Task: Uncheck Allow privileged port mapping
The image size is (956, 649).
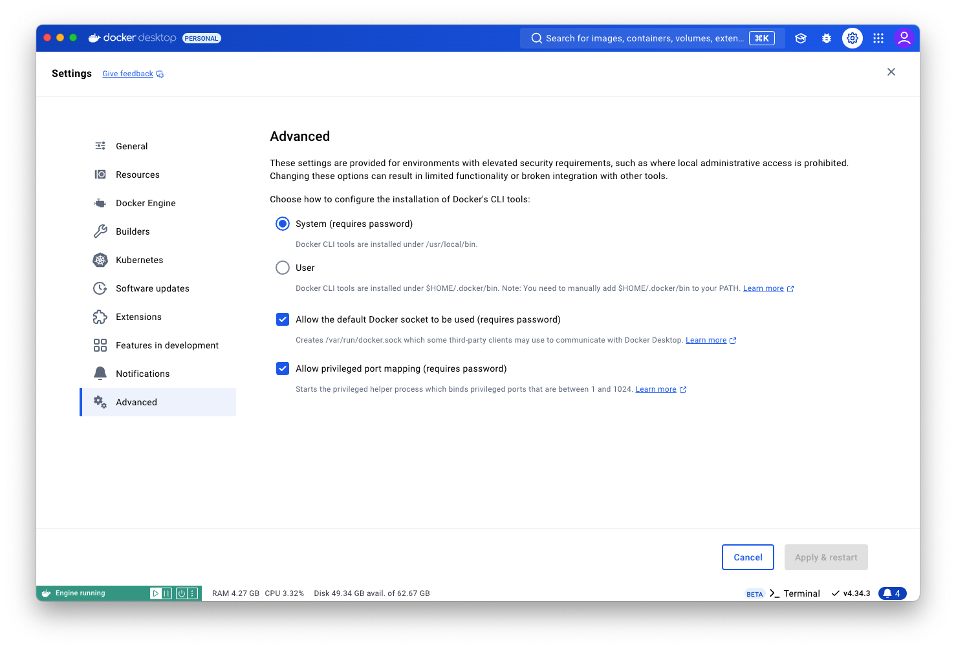Action: click(x=283, y=368)
